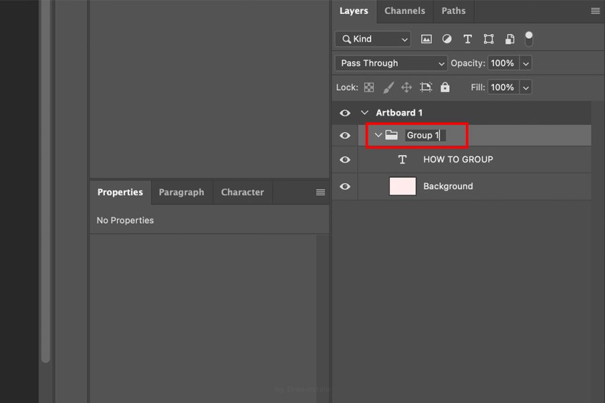Click the Background layer pink thumbnail
The image size is (605, 403).
[403, 186]
